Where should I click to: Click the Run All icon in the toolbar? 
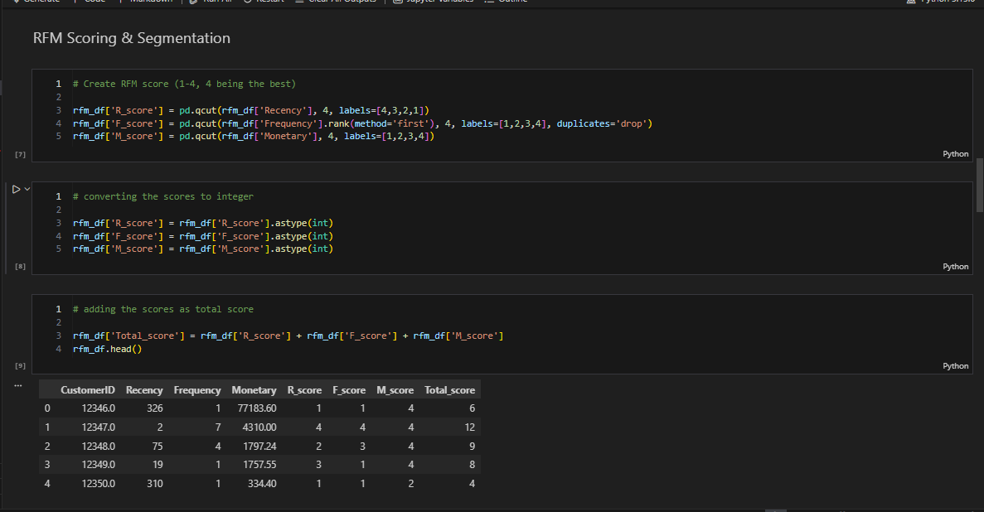[x=191, y=2]
